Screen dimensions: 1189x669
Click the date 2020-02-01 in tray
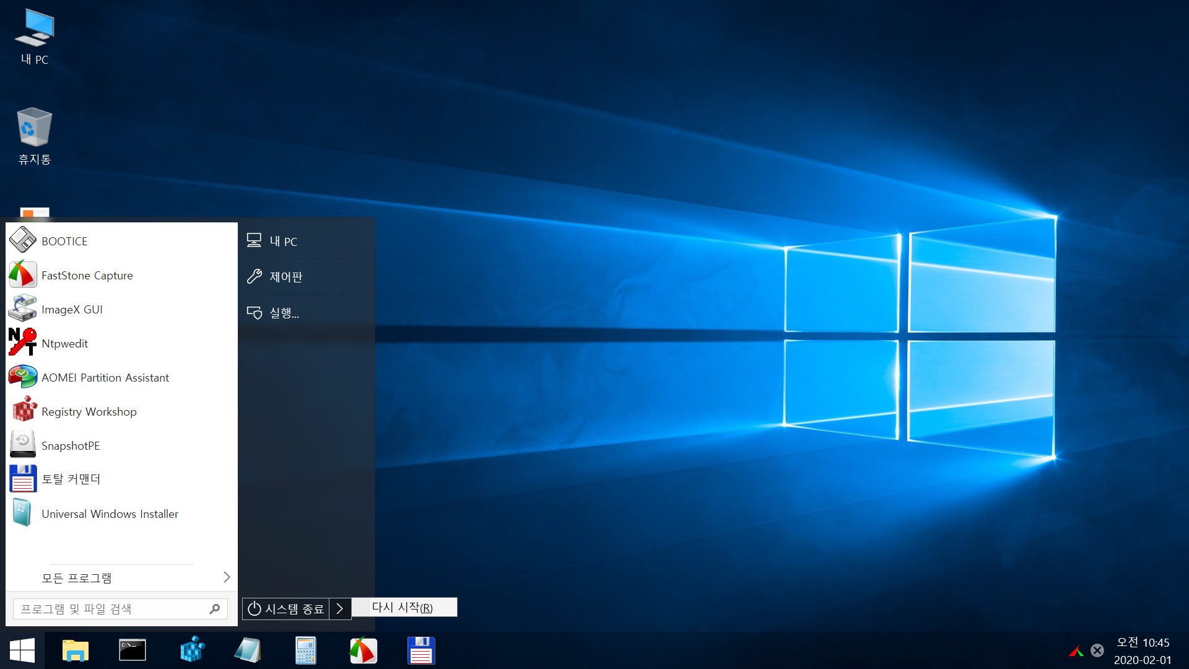[1143, 660]
